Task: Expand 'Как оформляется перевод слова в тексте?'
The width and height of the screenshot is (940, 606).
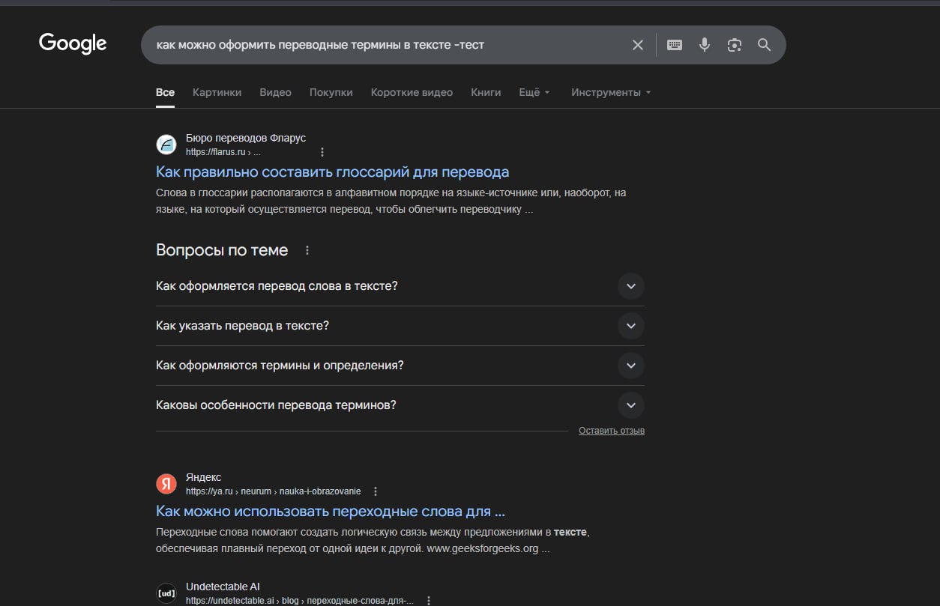Action: [630, 286]
